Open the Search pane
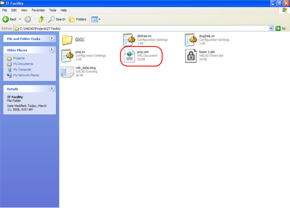The width and height of the screenshot is (290, 208). pos(57,19)
